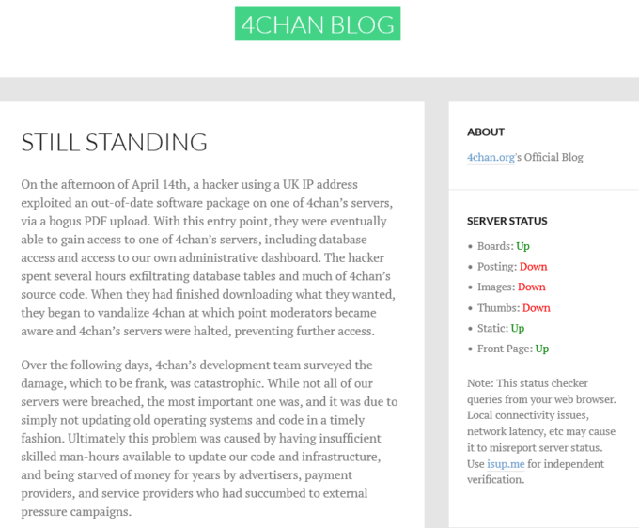Viewport: 639px width, 528px height.
Task: Open the STILL STANDING post title
Action: coord(114,143)
